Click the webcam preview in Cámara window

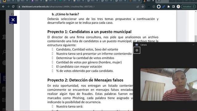169,84
